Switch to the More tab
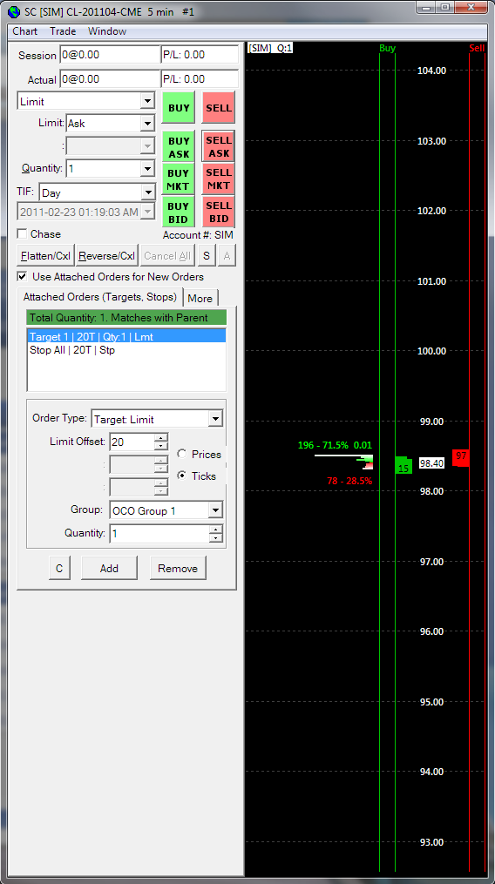The image size is (495, 884). [x=200, y=298]
